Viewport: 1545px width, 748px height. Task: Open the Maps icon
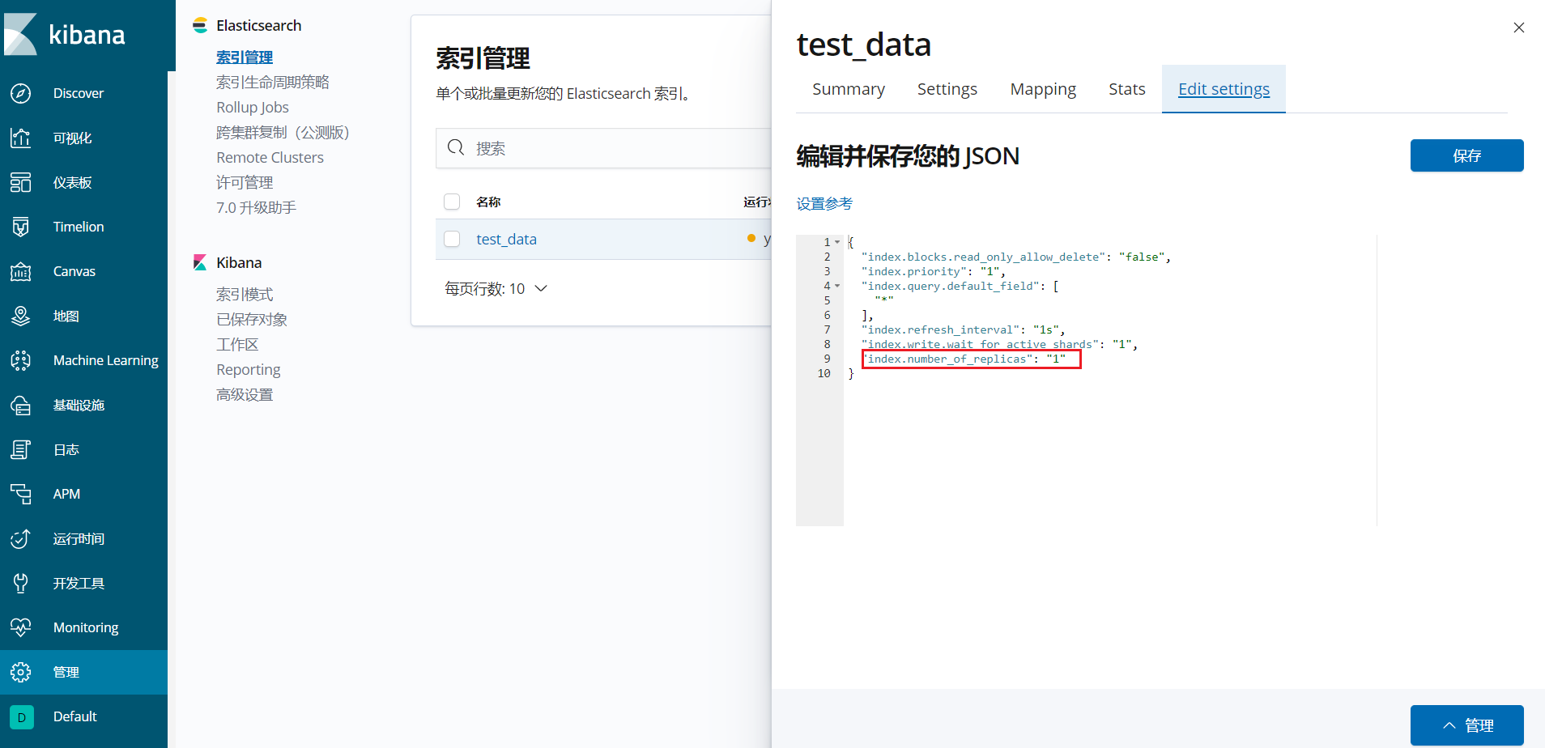pyautogui.click(x=21, y=316)
